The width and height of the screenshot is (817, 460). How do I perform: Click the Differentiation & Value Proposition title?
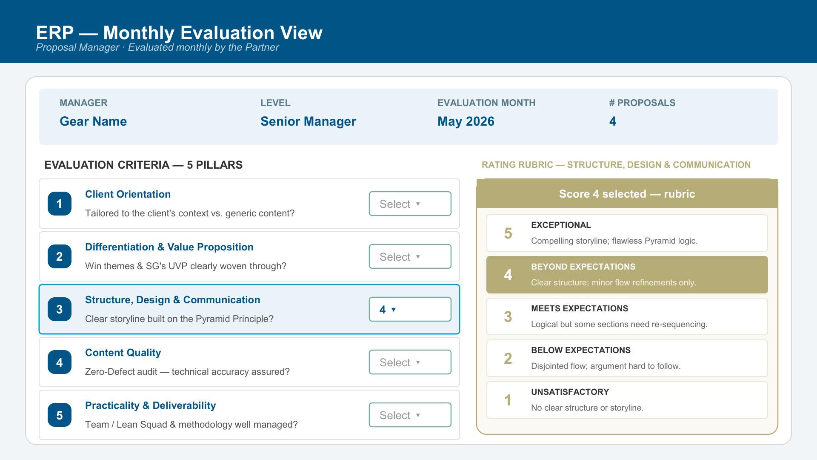click(169, 247)
